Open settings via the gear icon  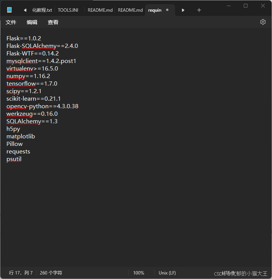(263, 22)
